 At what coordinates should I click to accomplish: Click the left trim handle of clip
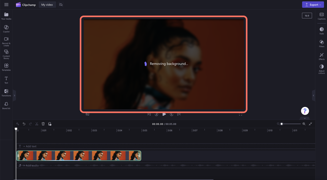pyautogui.click(x=18, y=156)
